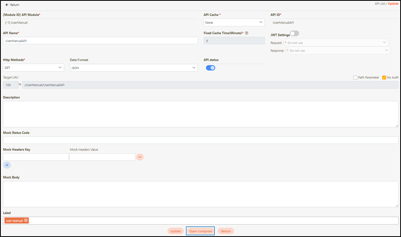Enable the Path Parameter checkbox
Screen dimensions: 401x237
pos(355,78)
